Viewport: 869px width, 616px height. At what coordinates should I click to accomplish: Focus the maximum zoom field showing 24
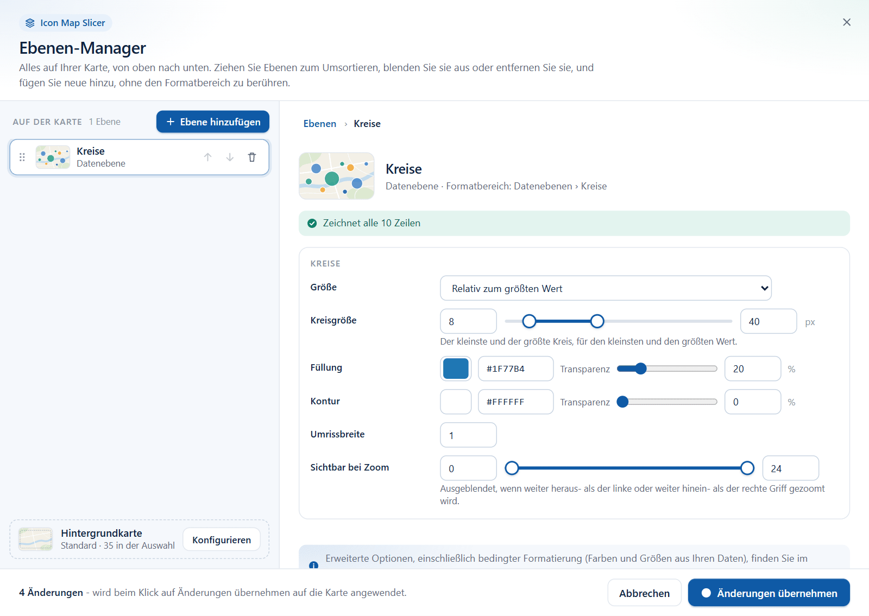791,468
